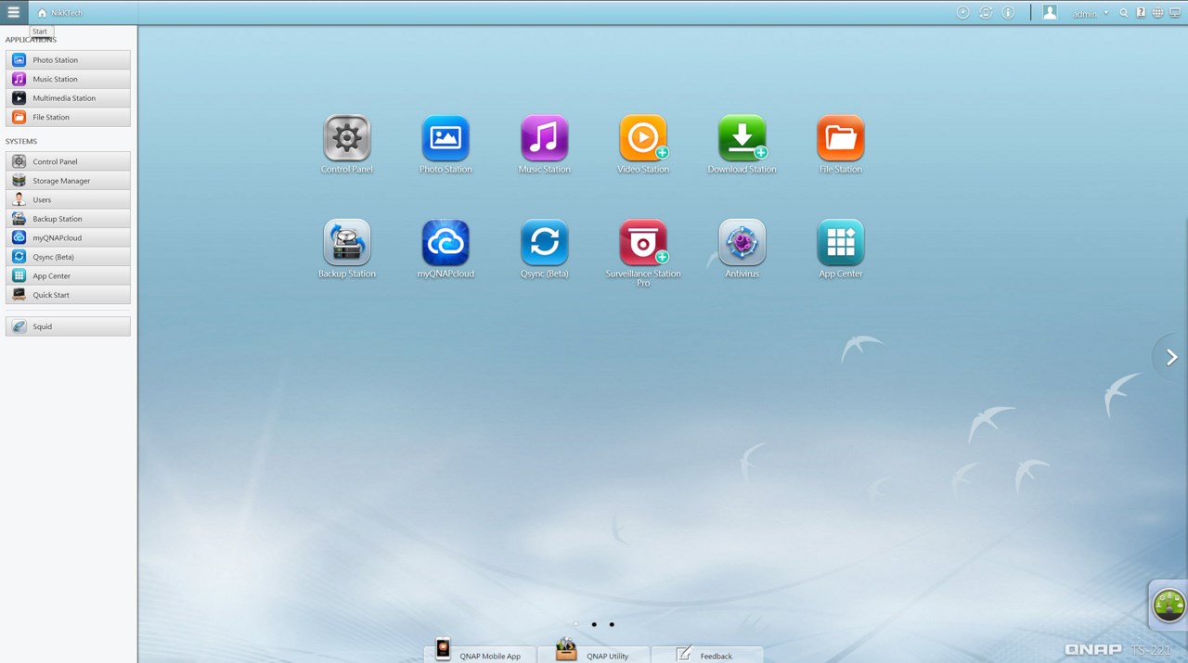Open desktop preferences via the monitor icon
1188x663 pixels.
tap(1175, 13)
